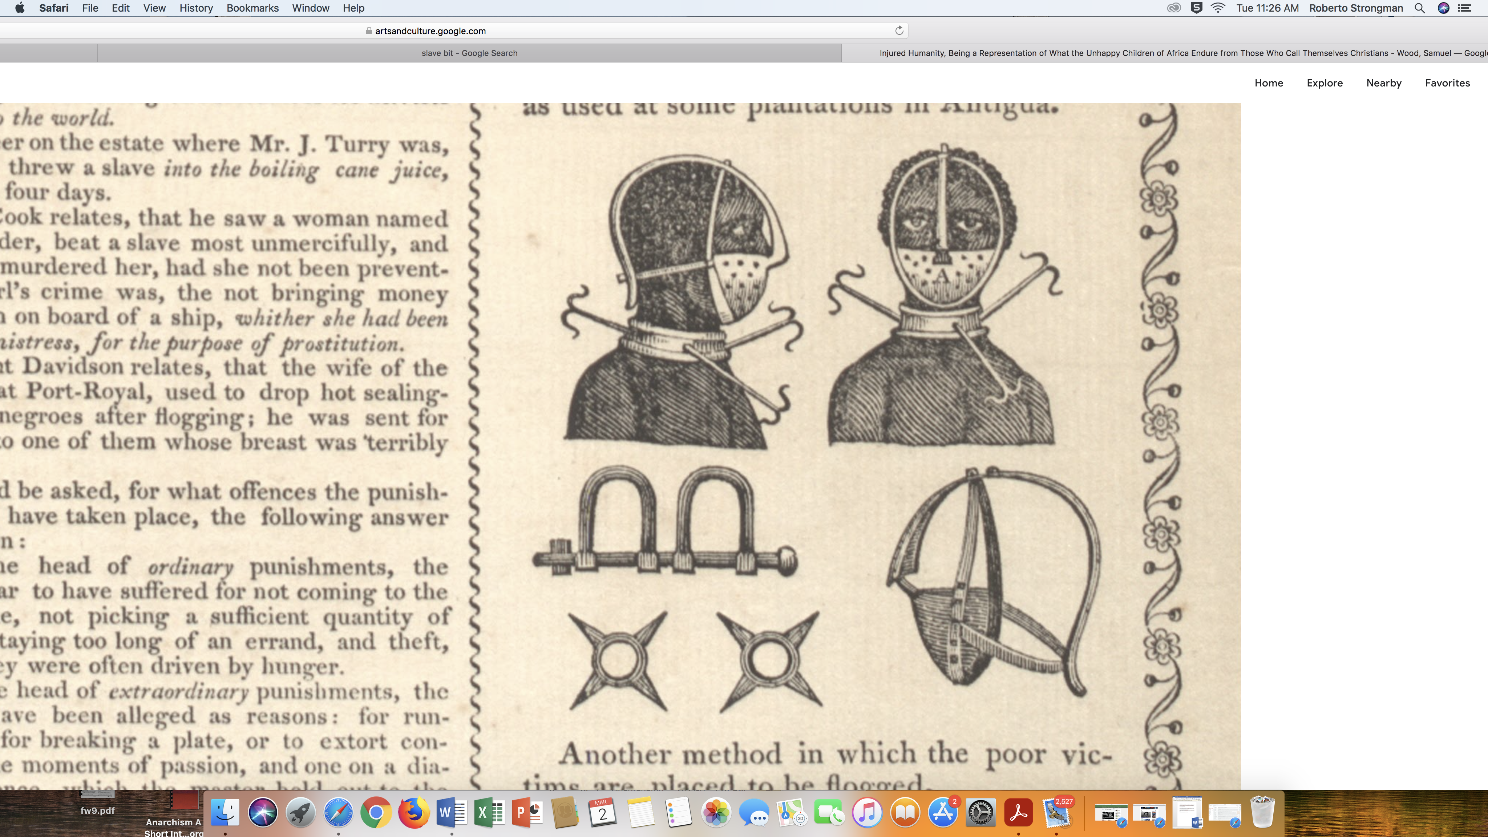The height and width of the screenshot is (837, 1488).
Task: Open Notes app from the Dock
Action: click(640, 812)
